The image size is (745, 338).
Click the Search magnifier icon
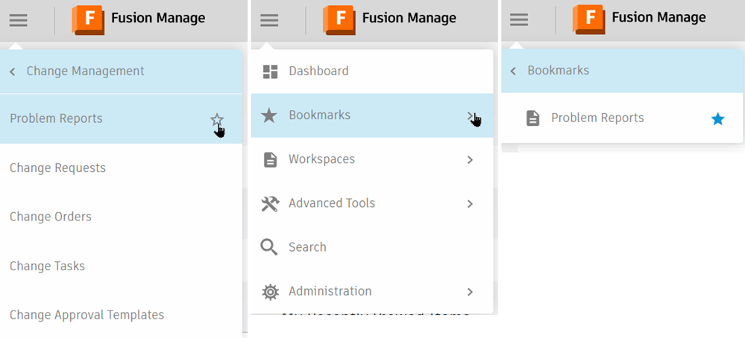(270, 247)
